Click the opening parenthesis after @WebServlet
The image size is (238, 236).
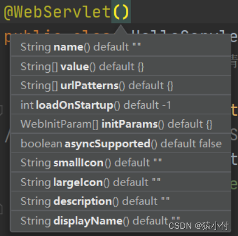116,12
